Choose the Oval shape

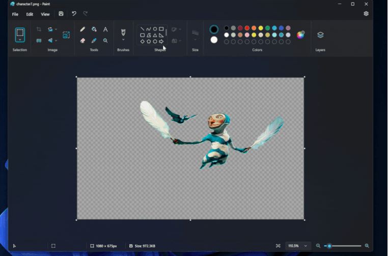pyautogui.click(x=155, y=29)
